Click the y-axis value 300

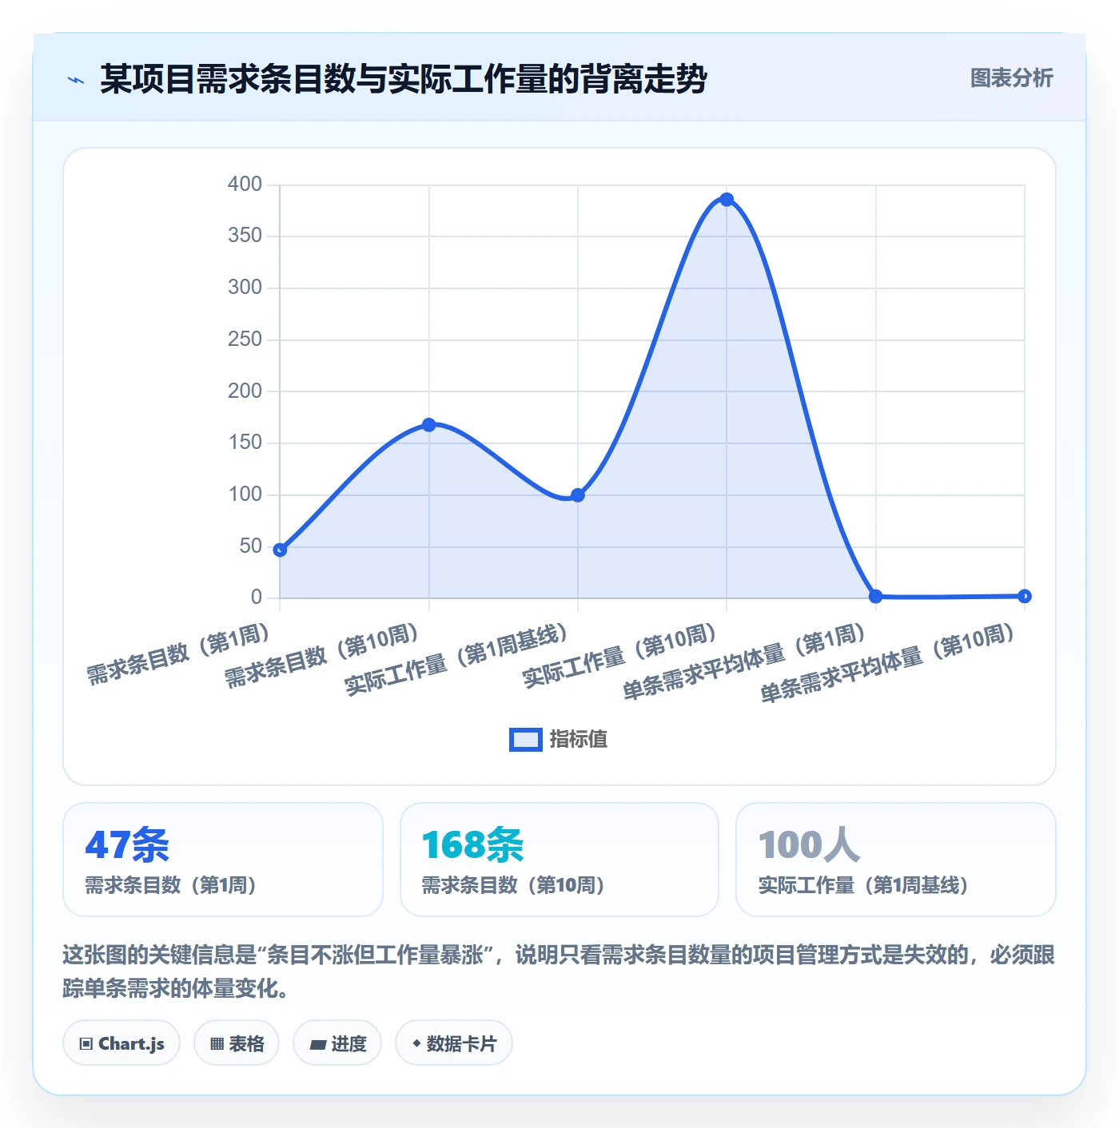(245, 288)
